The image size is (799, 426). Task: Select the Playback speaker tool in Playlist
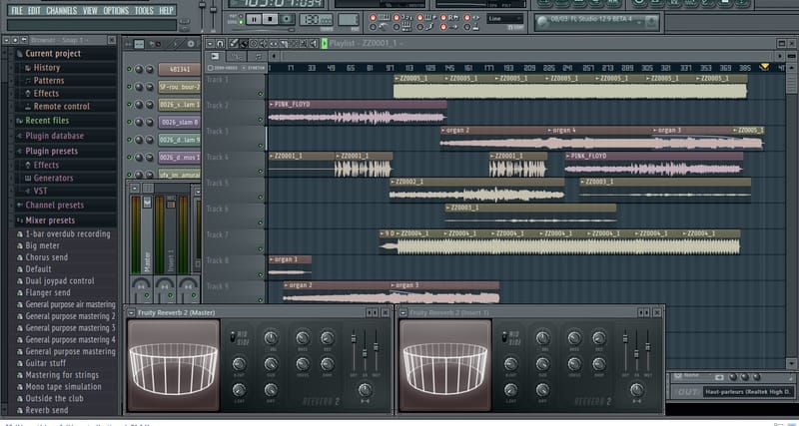pyautogui.click(x=313, y=44)
